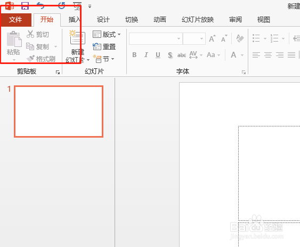Open the Change Case Aa dropdown
This screenshot has width=300, height=247.
tap(214, 55)
